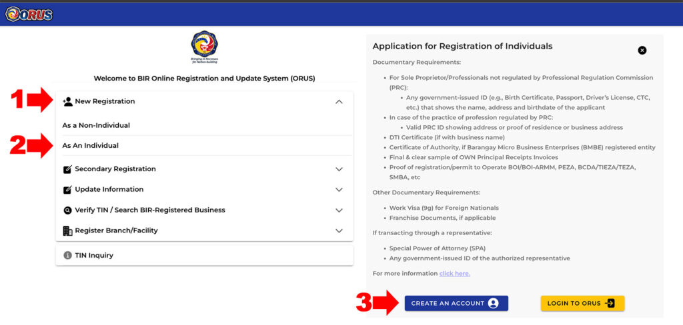Open the Secondary Registration section
The image size is (683, 325).
tap(204, 169)
